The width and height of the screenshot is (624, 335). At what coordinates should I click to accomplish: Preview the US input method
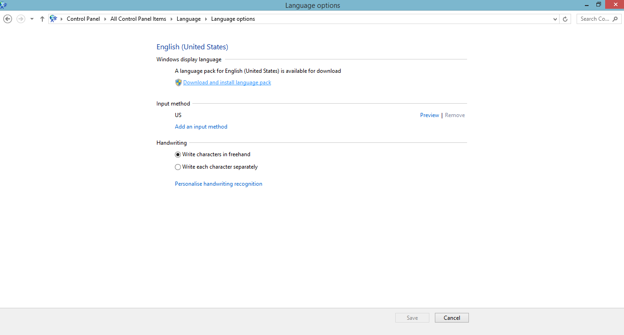click(429, 115)
